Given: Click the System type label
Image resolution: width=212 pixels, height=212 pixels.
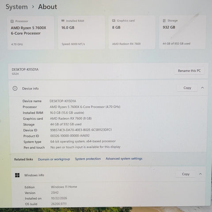Looking at the screenshot, I should 32,142.
